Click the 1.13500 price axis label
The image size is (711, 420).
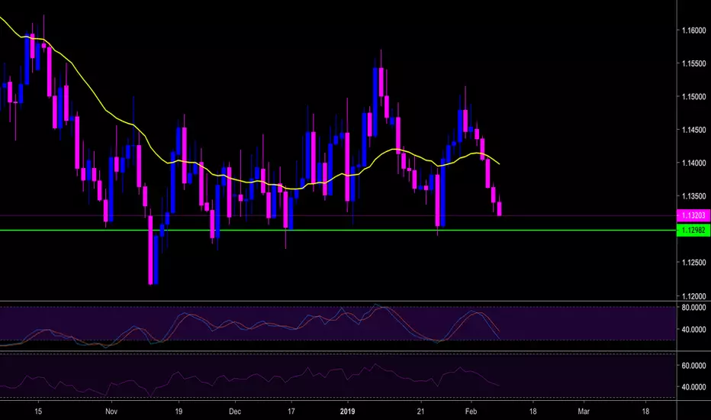[693, 196]
